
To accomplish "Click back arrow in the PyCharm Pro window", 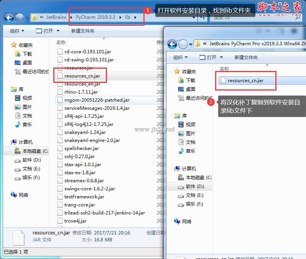I will pyautogui.click(x=172, y=44).
